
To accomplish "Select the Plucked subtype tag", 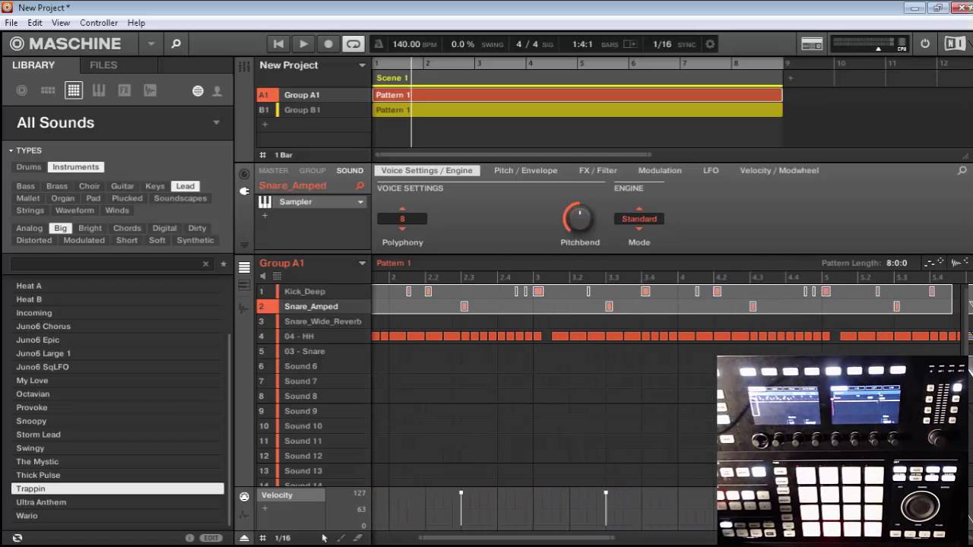I will pos(127,198).
